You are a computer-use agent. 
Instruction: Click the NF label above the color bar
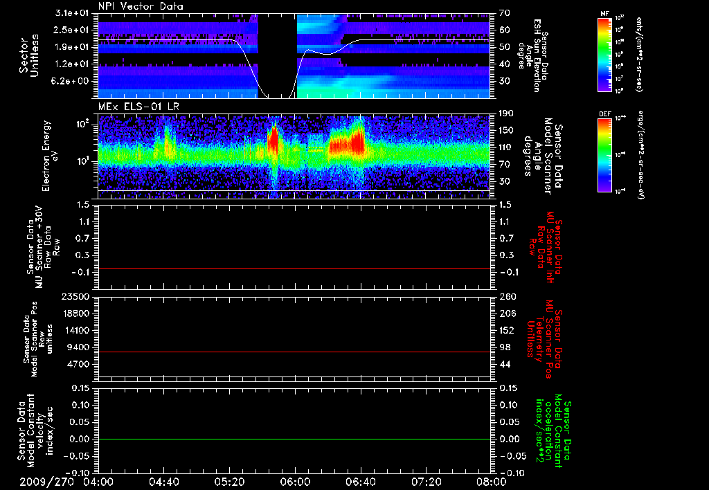click(x=604, y=14)
